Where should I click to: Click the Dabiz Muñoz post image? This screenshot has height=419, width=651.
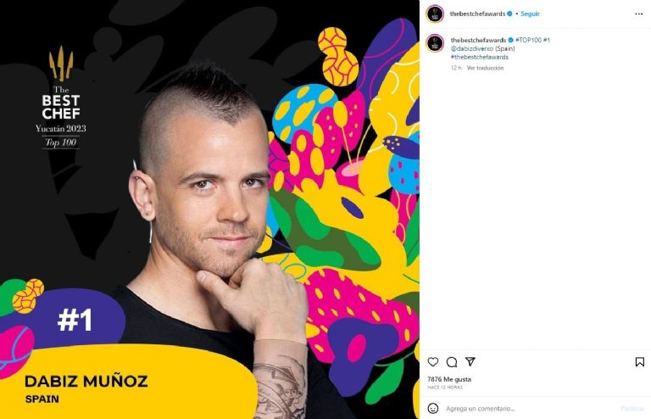point(209,209)
